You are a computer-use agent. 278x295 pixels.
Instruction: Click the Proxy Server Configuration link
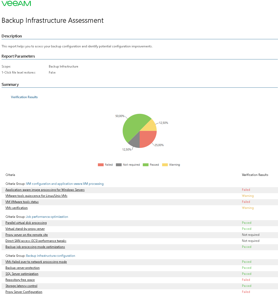tap(24, 292)
